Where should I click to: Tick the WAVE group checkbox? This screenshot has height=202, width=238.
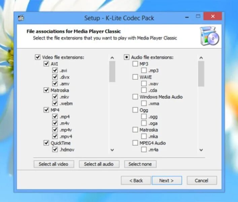(x=135, y=77)
